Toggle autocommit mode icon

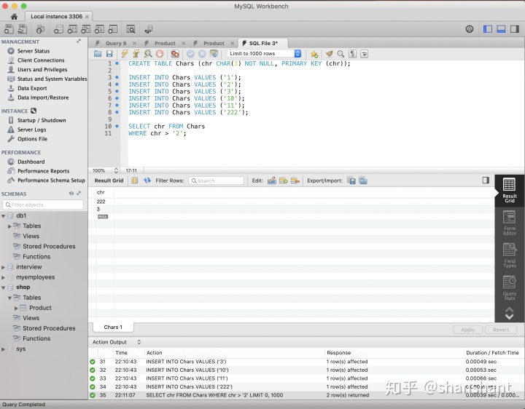pos(214,53)
